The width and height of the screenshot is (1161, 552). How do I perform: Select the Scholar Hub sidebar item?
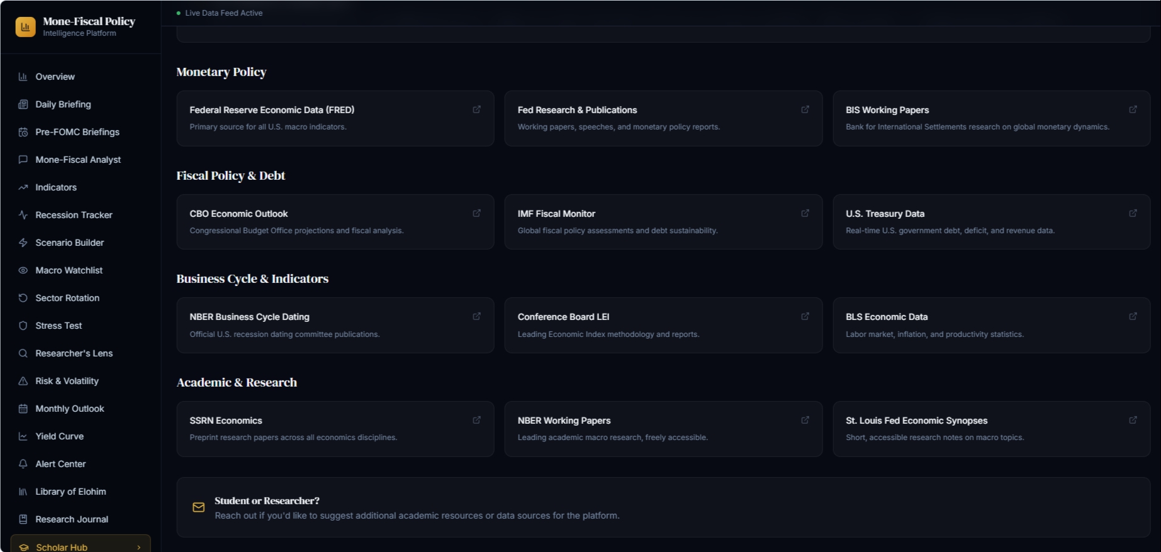point(81,544)
